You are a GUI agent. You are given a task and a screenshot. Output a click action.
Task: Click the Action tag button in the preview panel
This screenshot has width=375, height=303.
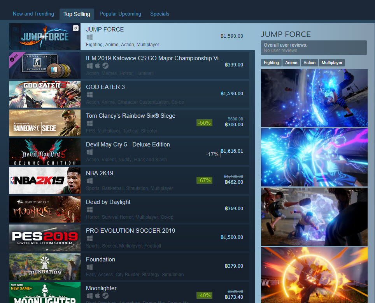310,63
